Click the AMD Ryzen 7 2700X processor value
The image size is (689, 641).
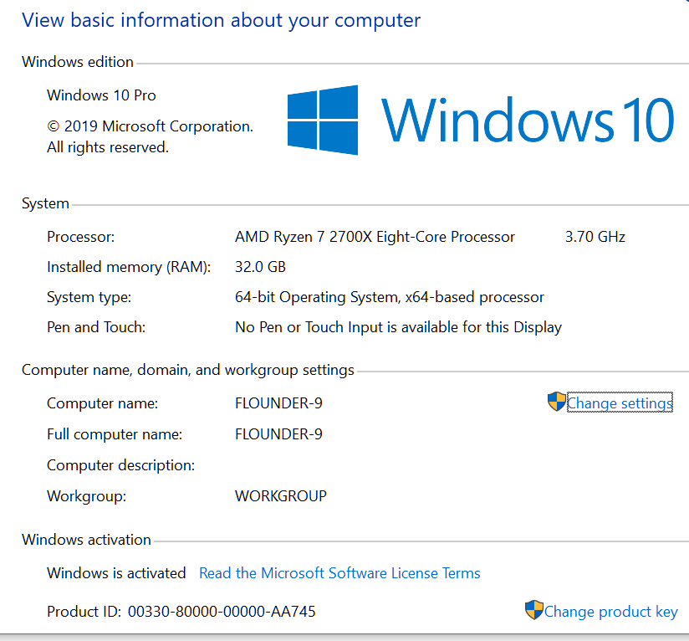pos(375,237)
